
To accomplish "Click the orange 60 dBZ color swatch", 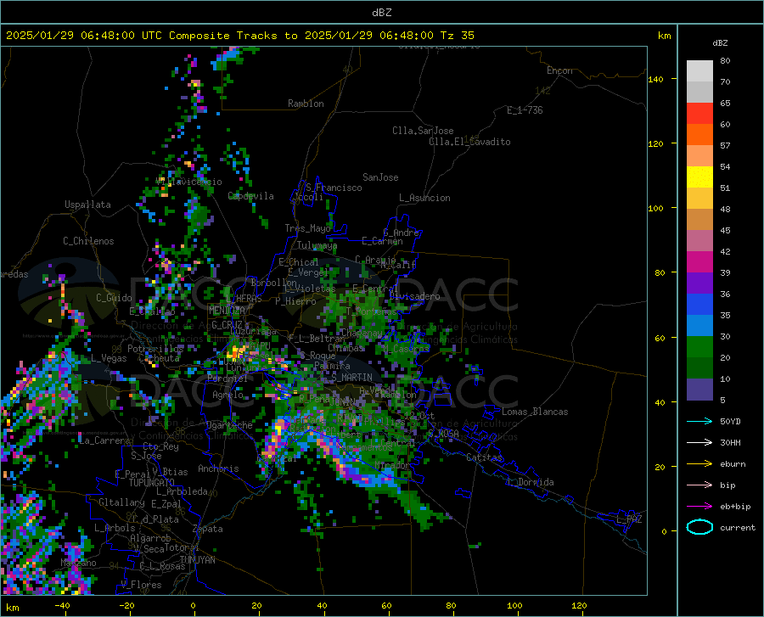I will pos(699,134).
